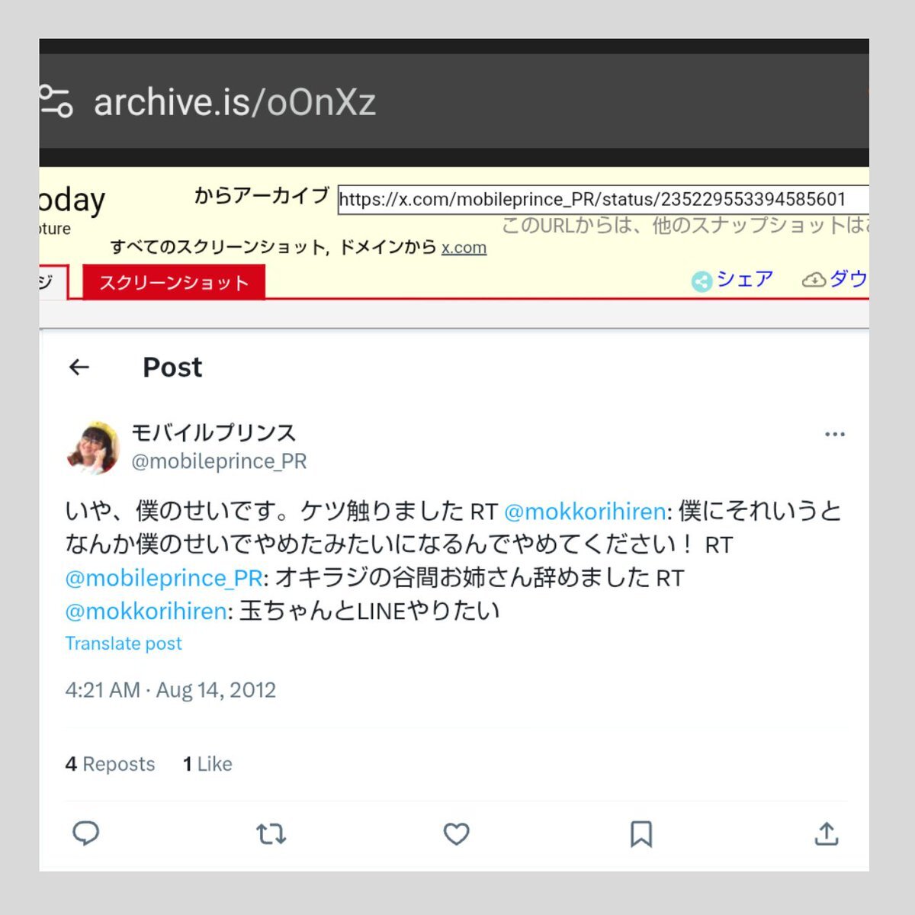
Task: View the 4 Reposts list
Action: click(110, 764)
